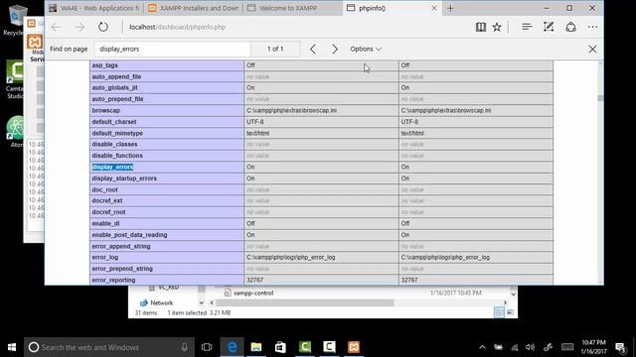
Task: Click the disable_functions row label
Action: 117,156
